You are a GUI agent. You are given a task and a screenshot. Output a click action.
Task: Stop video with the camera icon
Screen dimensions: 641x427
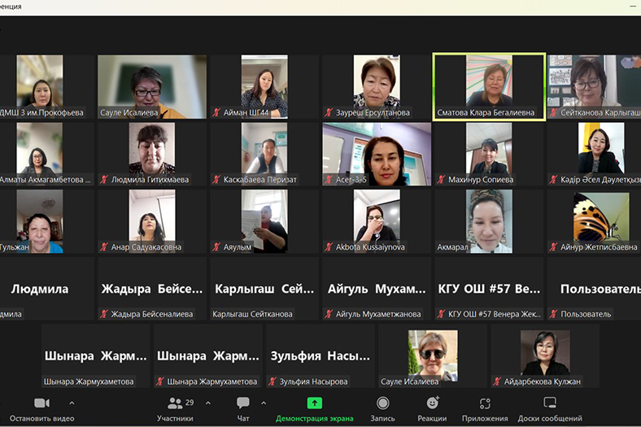[x=41, y=404]
